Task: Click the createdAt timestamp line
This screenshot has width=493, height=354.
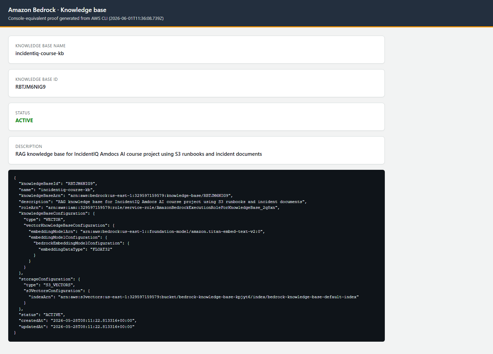Action: [x=78, y=321]
